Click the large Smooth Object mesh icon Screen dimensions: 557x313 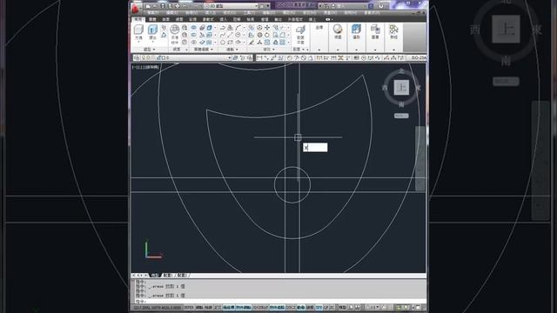pos(174,29)
